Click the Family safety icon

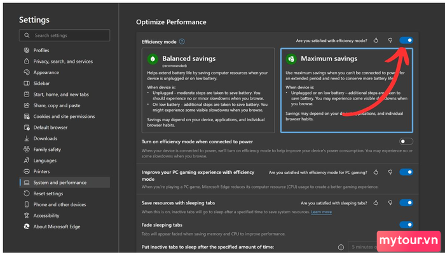pos(27,149)
